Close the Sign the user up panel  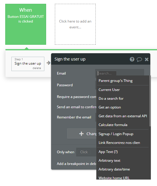click(x=146, y=59)
